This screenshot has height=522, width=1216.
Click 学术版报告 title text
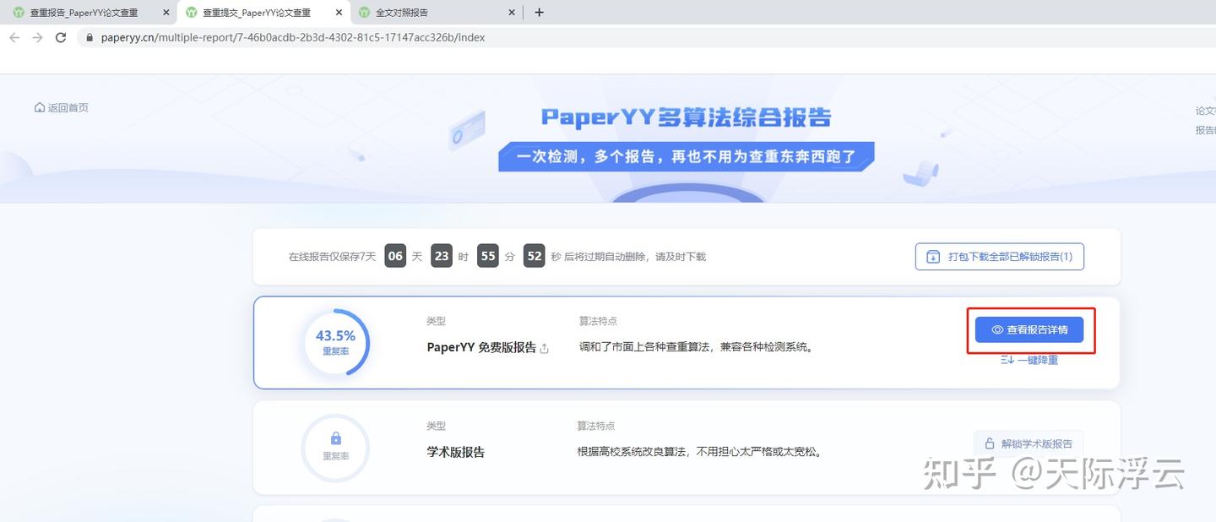456,452
